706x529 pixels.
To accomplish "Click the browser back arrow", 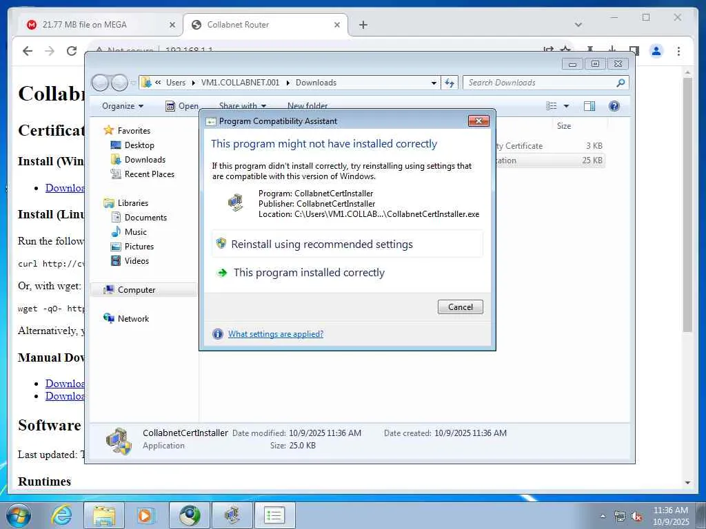I will tap(28, 51).
